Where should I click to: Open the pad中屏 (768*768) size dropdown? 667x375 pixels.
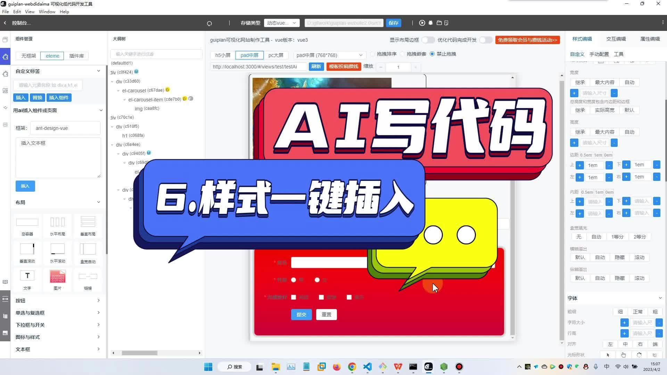click(329, 55)
